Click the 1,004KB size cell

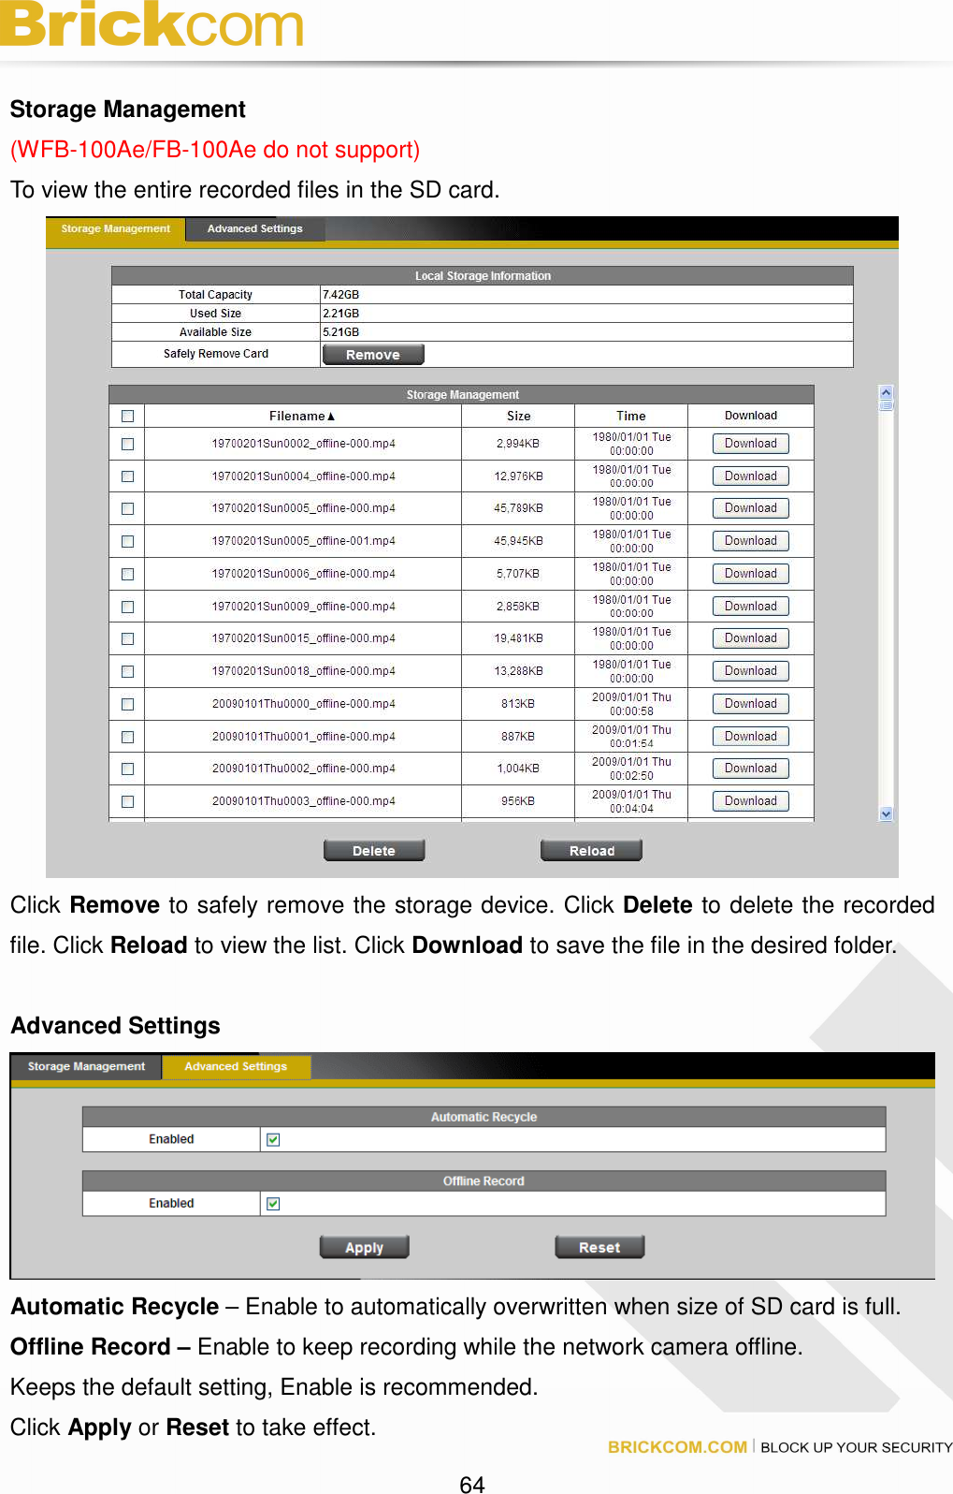point(518,769)
